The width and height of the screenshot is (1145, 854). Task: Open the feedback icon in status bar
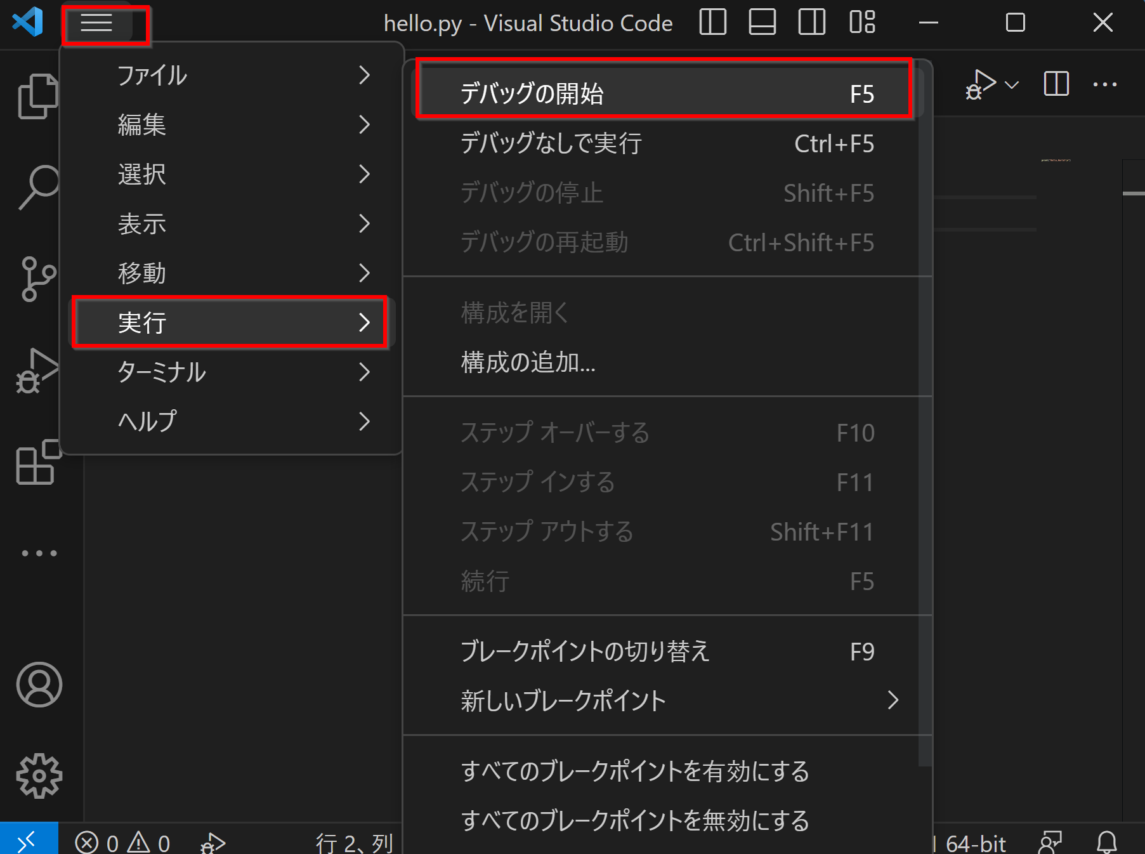coord(1050,843)
